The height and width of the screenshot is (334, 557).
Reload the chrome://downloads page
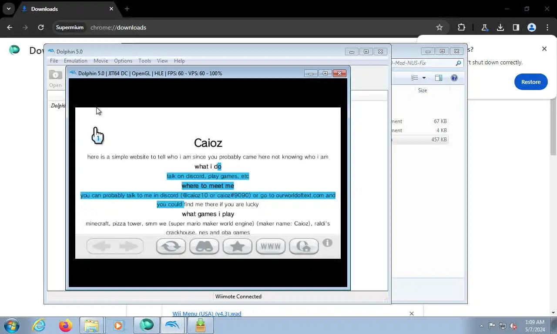[41, 27]
